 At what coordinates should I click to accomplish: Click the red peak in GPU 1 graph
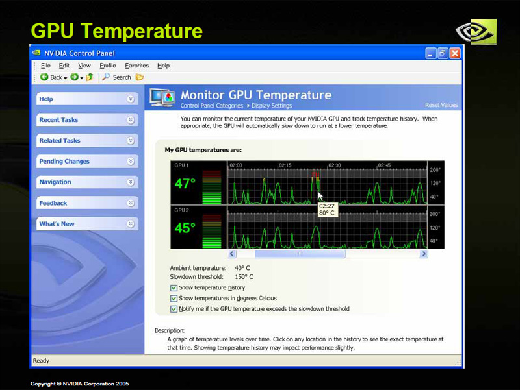pyautogui.click(x=315, y=174)
